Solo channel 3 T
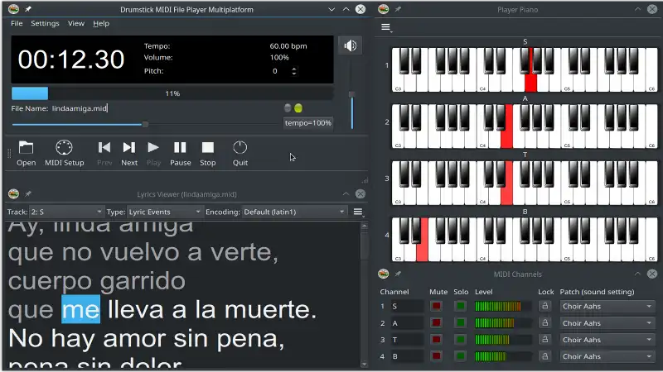 (461, 339)
